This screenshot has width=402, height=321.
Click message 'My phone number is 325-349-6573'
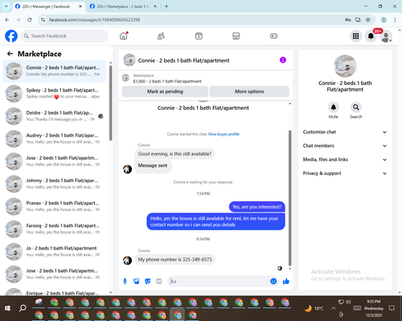click(174, 259)
